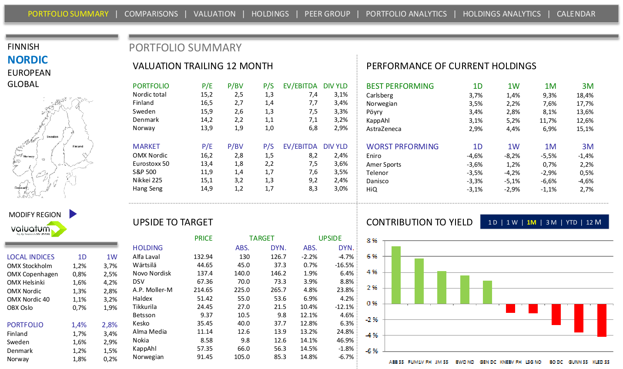The width and height of the screenshot is (623, 369).
Task: Click OBX Oslo index name
Action: [20, 308]
